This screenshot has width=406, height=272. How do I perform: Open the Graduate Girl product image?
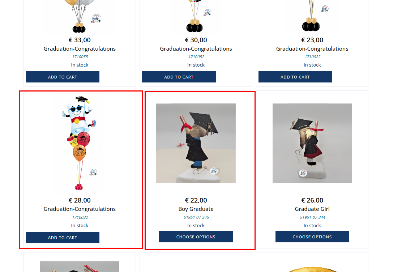pyautogui.click(x=312, y=143)
